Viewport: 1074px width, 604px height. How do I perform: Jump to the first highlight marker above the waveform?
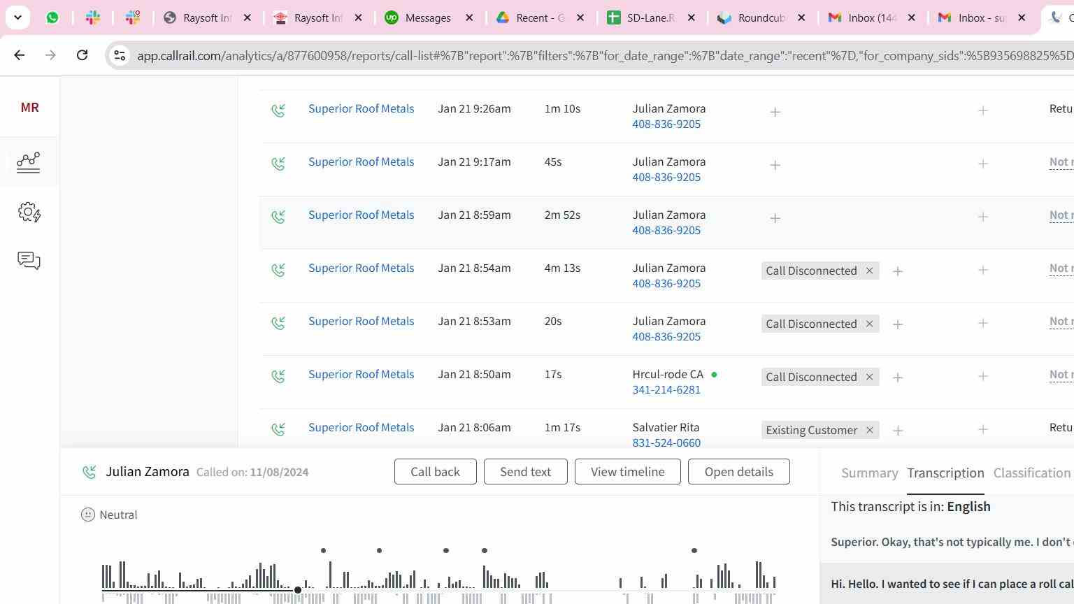pyautogui.click(x=323, y=550)
